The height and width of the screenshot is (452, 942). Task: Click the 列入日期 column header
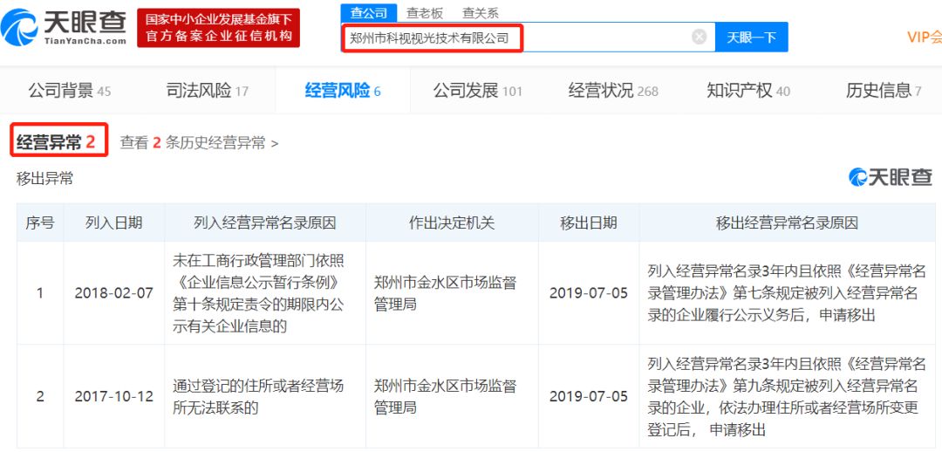[114, 223]
